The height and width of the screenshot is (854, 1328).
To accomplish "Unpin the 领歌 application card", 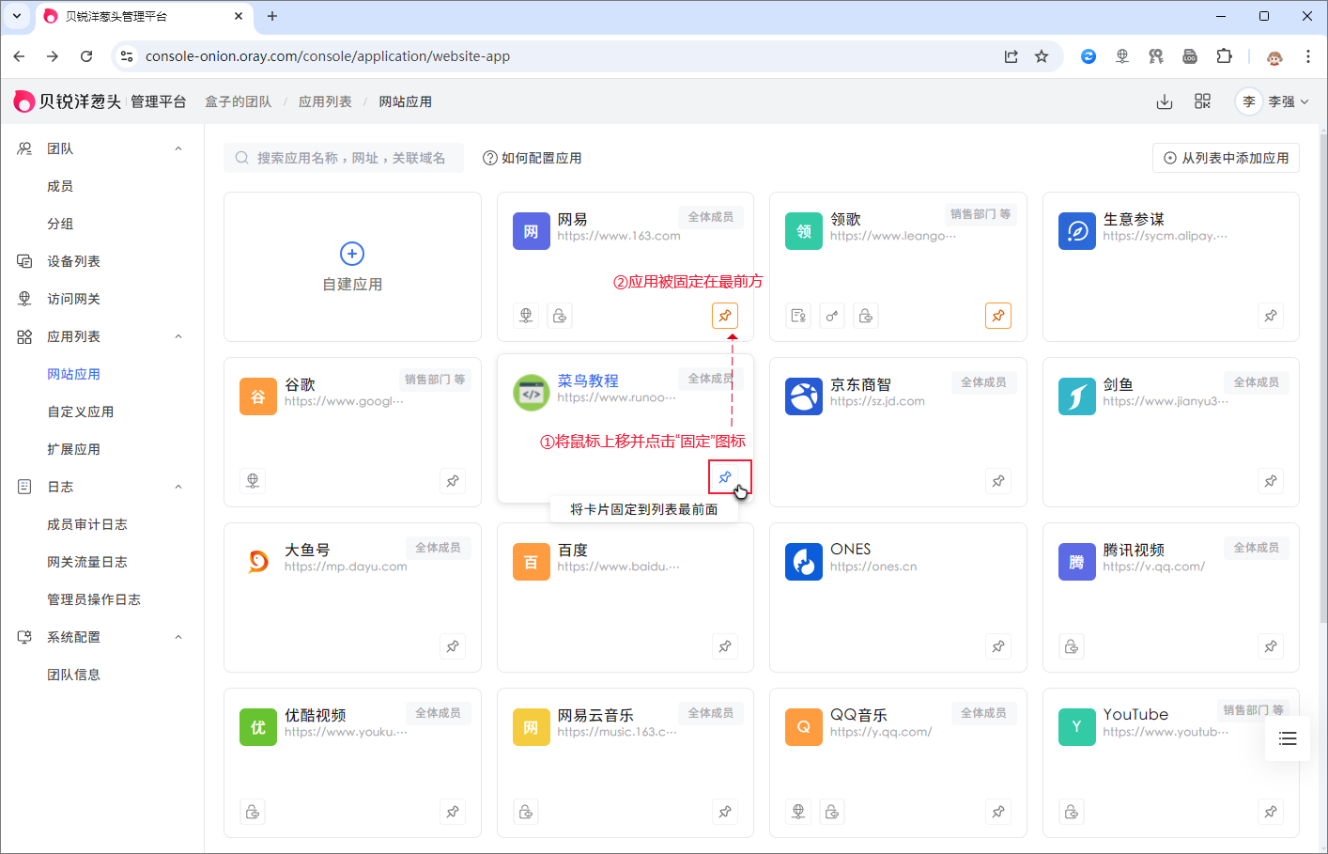I will [x=998, y=316].
